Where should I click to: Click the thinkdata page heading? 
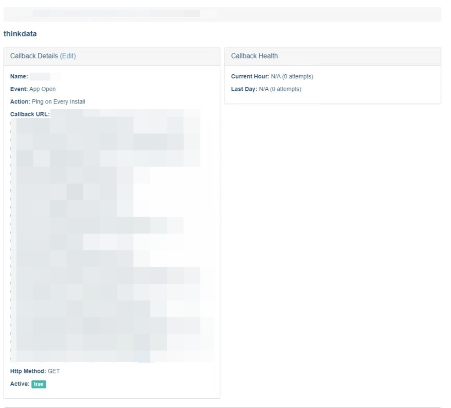coord(20,34)
